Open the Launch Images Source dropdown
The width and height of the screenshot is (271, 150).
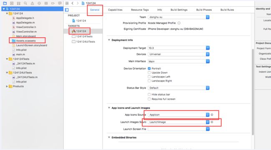178,122
